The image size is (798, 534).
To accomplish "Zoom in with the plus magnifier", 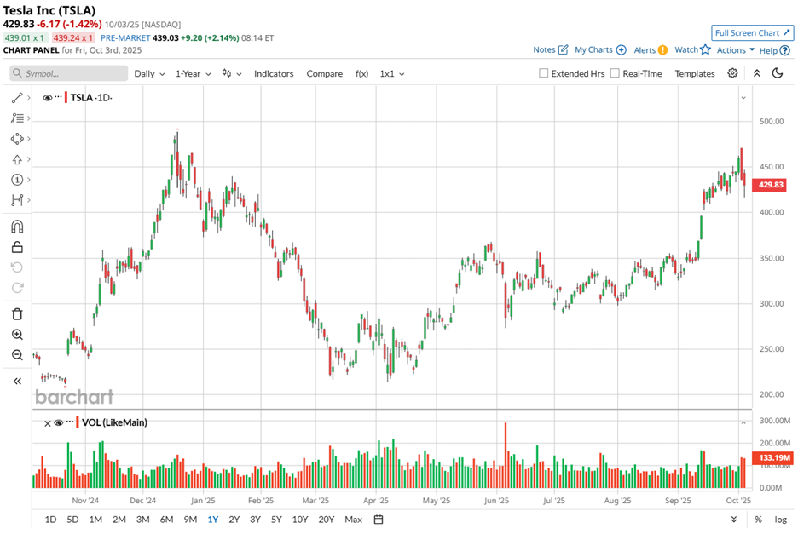I will [17, 335].
